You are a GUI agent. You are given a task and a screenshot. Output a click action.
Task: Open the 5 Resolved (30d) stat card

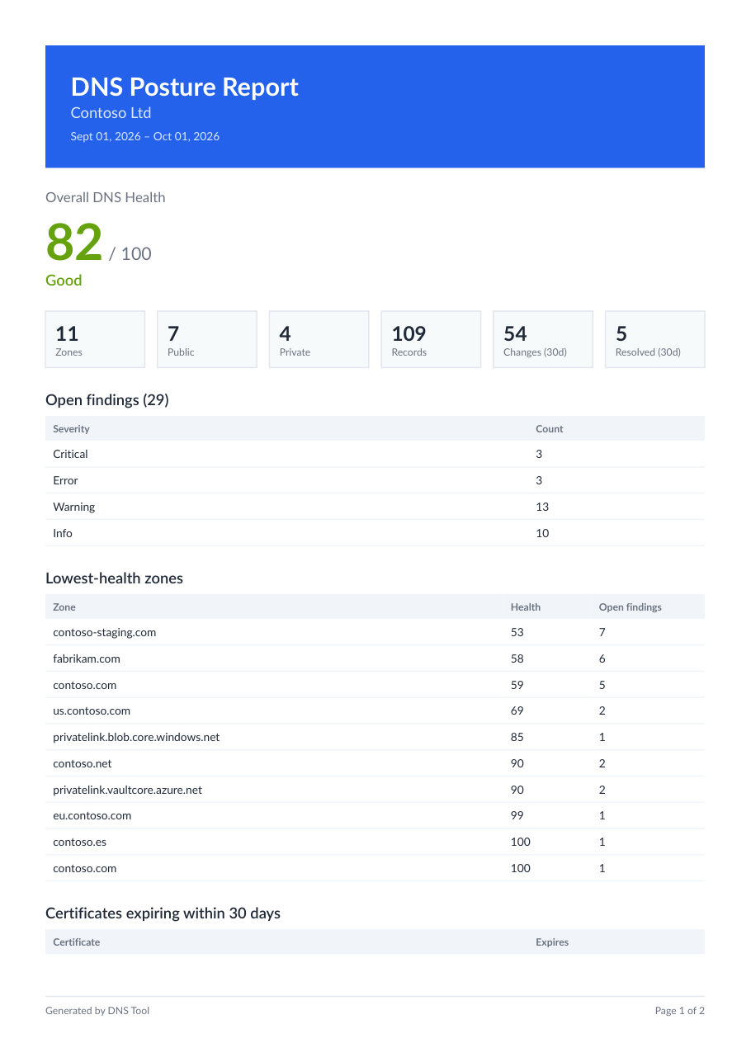[x=655, y=339]
